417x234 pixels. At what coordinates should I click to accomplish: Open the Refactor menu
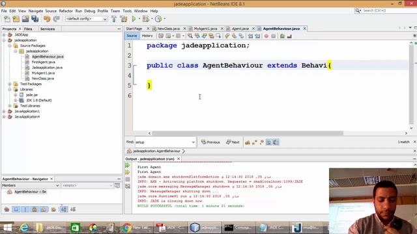pos(66,11)
